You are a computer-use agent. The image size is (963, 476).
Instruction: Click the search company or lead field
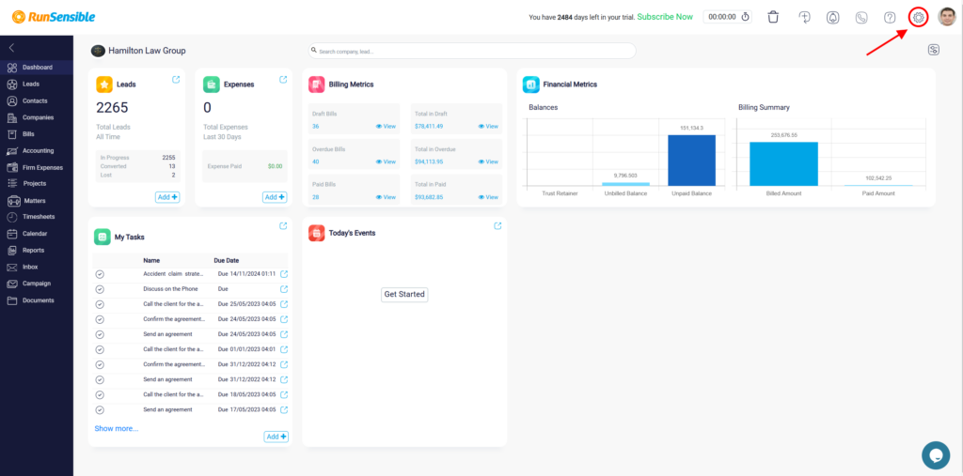(x=471, y=51)
